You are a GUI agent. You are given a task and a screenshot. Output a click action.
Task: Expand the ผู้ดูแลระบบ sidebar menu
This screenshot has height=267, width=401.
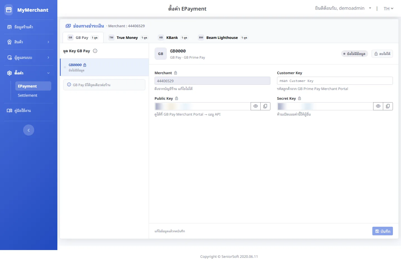click(x=28, y=58)
